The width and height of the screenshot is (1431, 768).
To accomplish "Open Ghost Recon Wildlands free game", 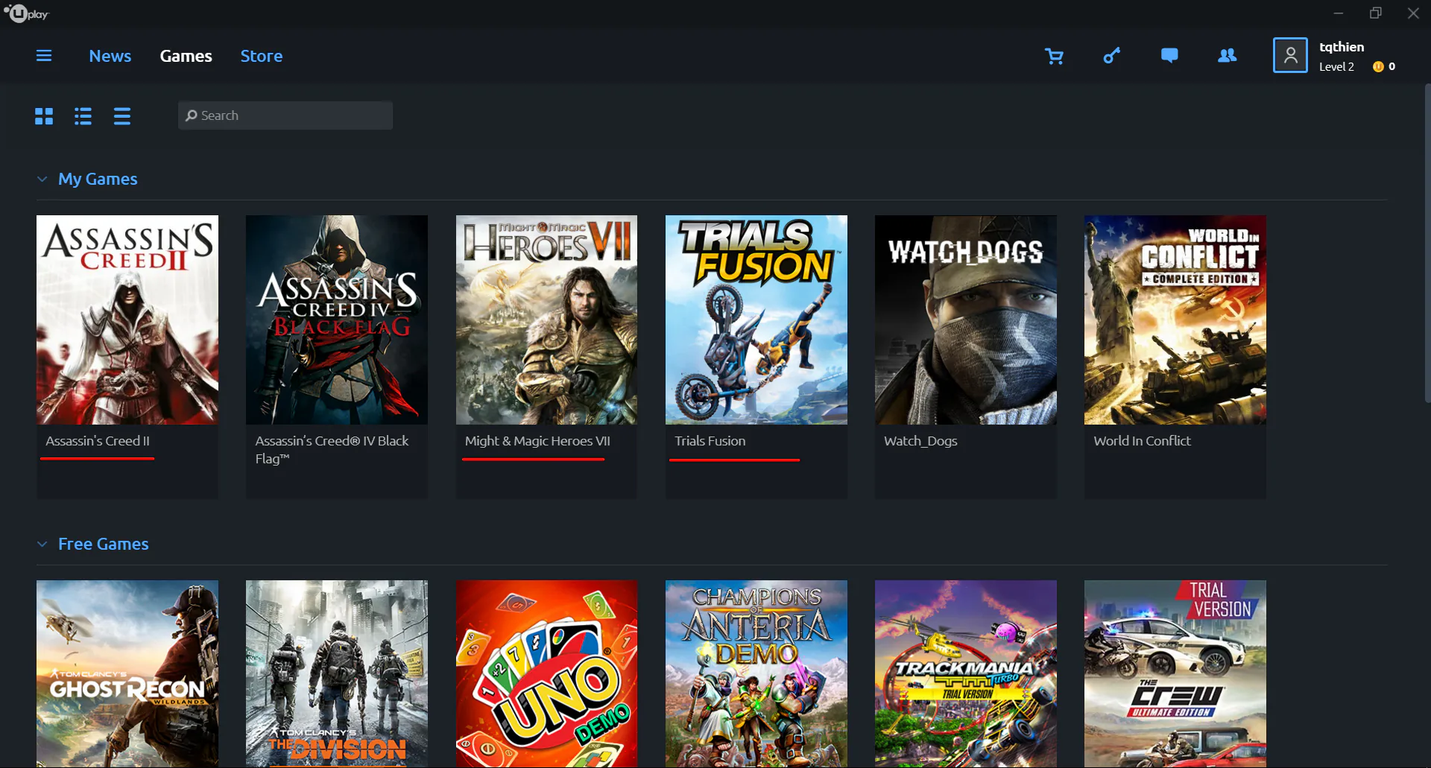I will coord(127,674).
